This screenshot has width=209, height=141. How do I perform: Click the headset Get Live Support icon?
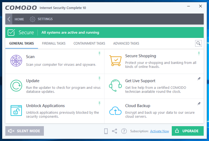[x=115, y=86]
